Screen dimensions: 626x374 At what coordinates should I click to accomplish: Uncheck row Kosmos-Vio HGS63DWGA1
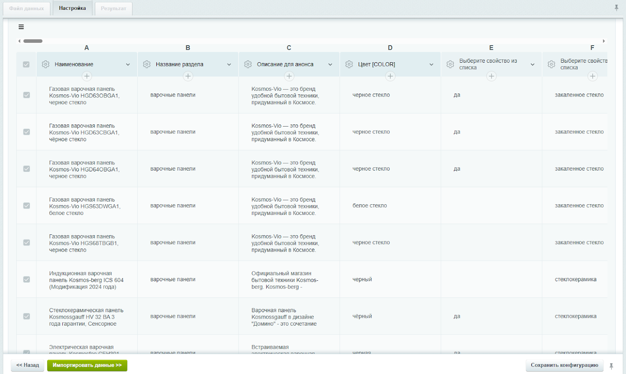(26, 206)
